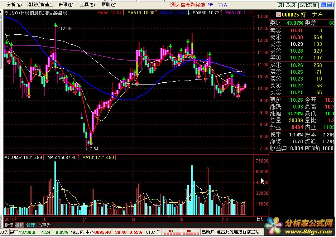Switch to the 管理 tab
This screenshot has height=237, width=336.
[30, 225]
